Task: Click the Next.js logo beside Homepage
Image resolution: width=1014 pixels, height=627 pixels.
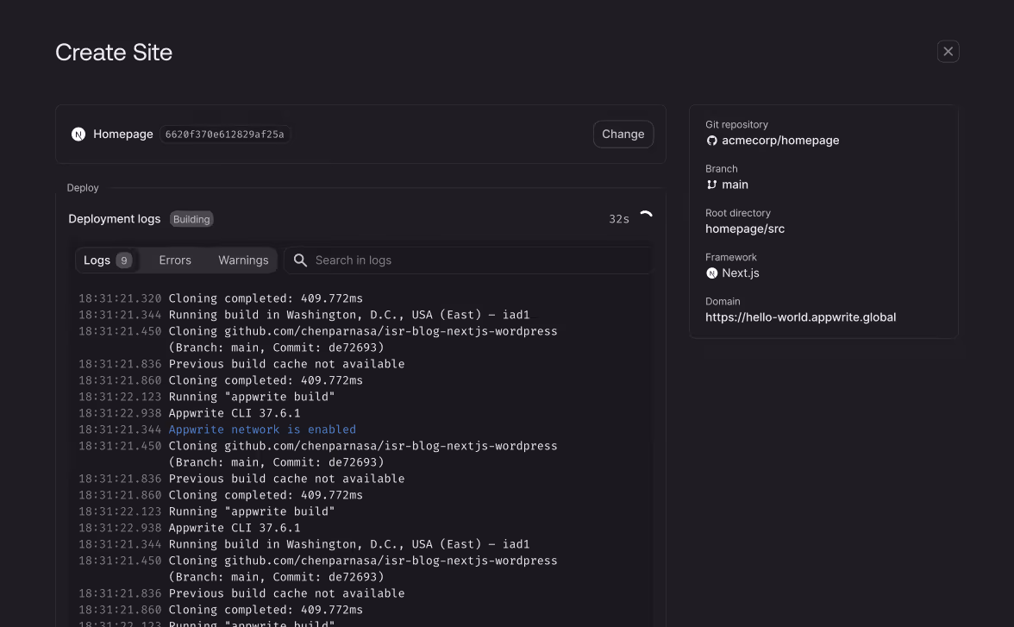Action: 78,134
